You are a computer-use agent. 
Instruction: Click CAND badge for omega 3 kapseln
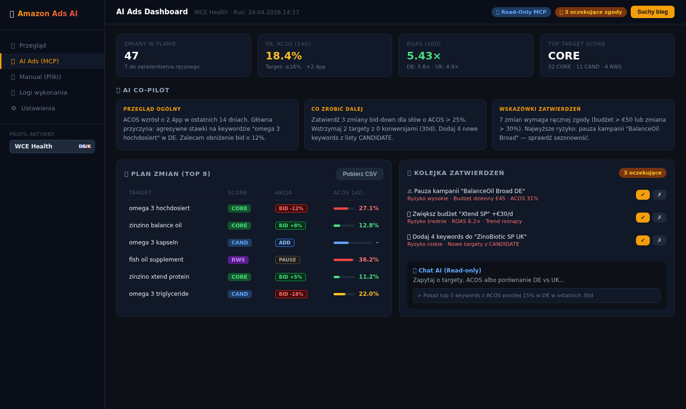tap(240, 243)
